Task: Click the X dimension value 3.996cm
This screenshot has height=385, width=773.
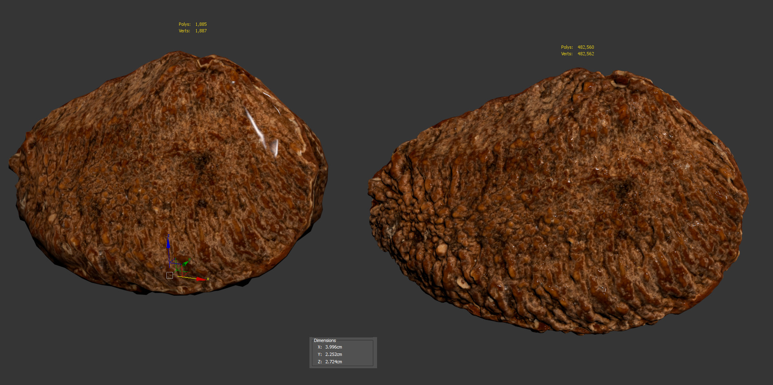Action: (333, 347)
